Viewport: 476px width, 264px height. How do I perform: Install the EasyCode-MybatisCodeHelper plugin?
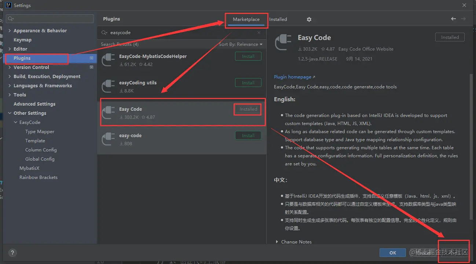click(x=248, y=56)
